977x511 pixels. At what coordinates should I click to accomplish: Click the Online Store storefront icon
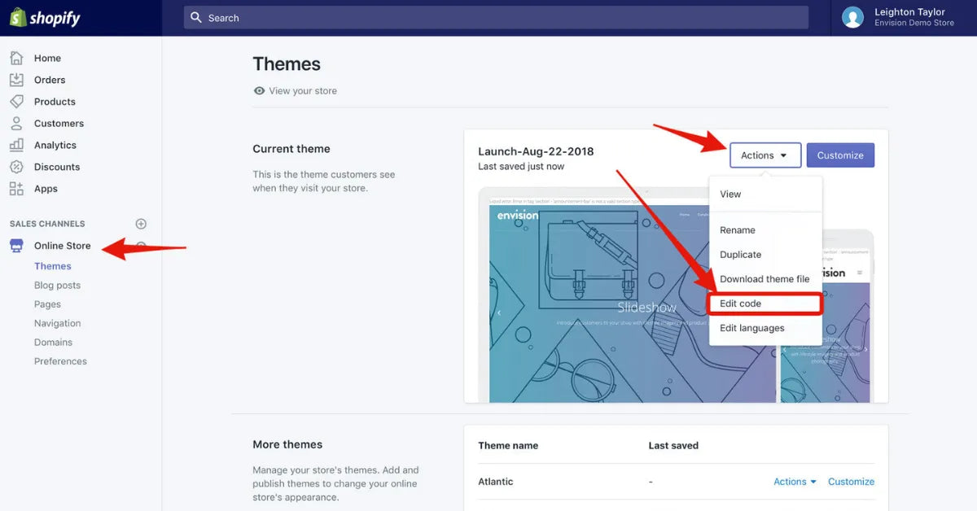[16, 245]
